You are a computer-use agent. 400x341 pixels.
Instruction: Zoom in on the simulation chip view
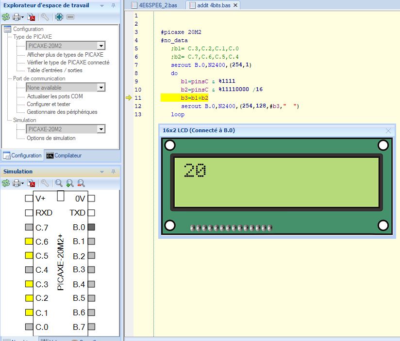click(x=70, y=183)
